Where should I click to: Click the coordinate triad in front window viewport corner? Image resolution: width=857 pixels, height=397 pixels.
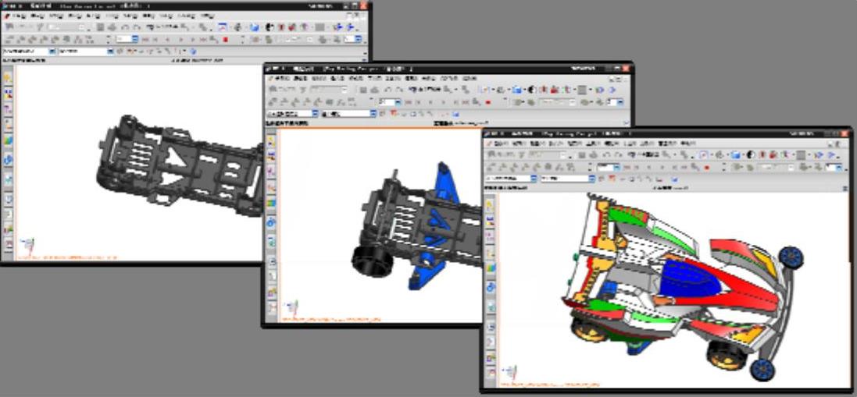509,373
